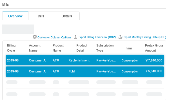Open the Details tab
The height and width of the screenshot is (109, 169).
[x=67, y=16]
